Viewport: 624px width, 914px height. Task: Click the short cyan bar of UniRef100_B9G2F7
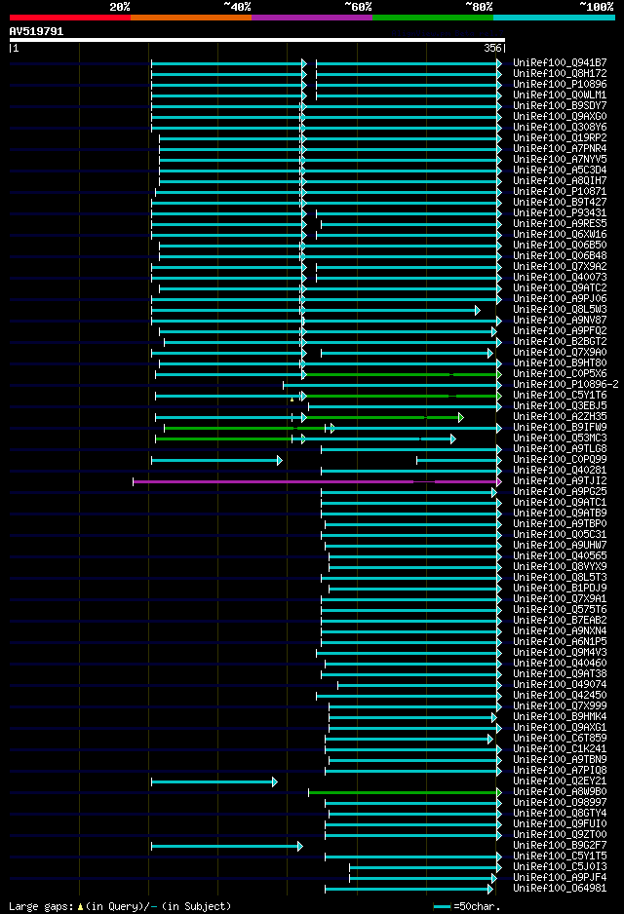point(227,847)
